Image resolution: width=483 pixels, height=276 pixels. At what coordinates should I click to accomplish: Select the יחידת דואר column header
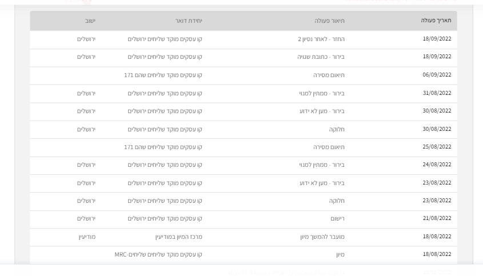pos(189,21)
